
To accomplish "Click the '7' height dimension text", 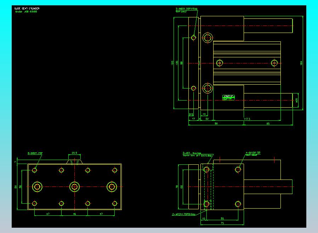I will 16,161.
